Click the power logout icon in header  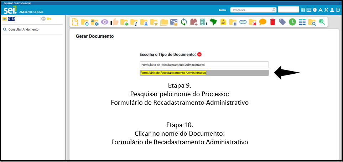[x=338, y=10]
